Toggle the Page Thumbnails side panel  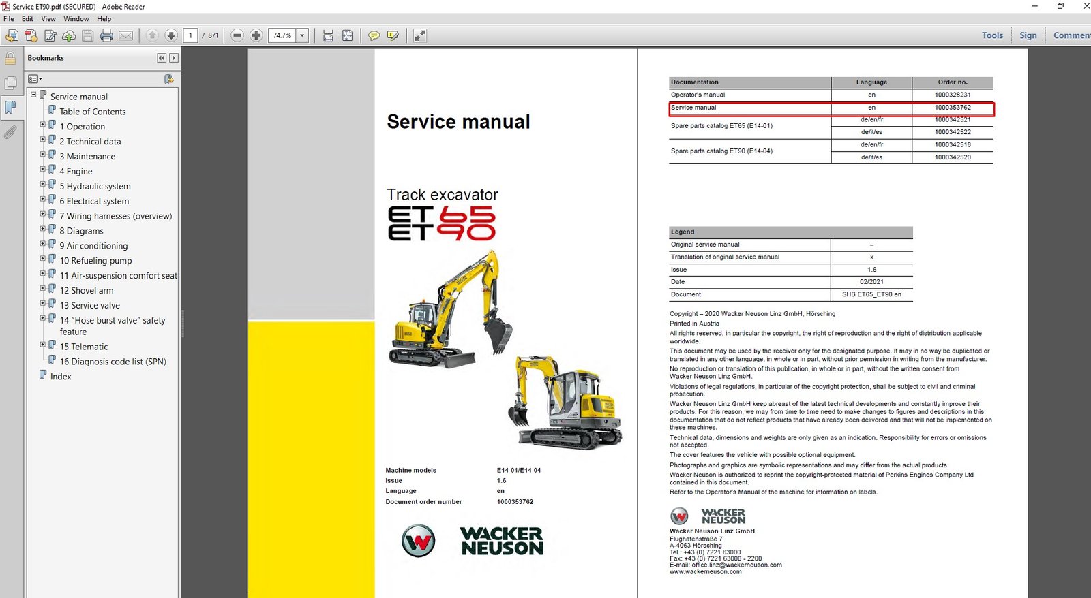pyautogui.click(x=10, y=83)
